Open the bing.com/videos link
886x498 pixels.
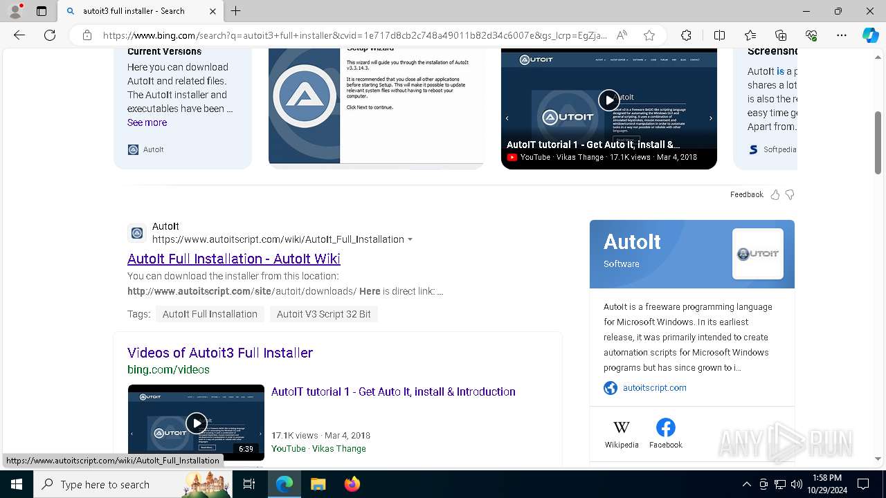click(168, 369)
